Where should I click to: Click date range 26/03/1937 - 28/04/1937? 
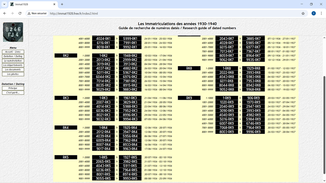pos(281,132)
